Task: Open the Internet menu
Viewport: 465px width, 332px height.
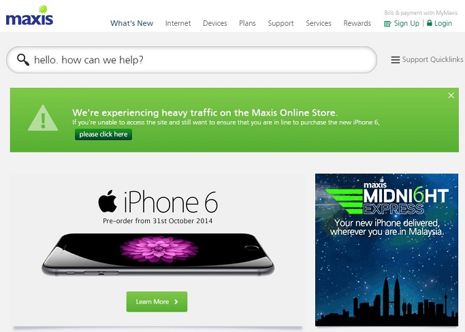Action: [x=178, y=23]
